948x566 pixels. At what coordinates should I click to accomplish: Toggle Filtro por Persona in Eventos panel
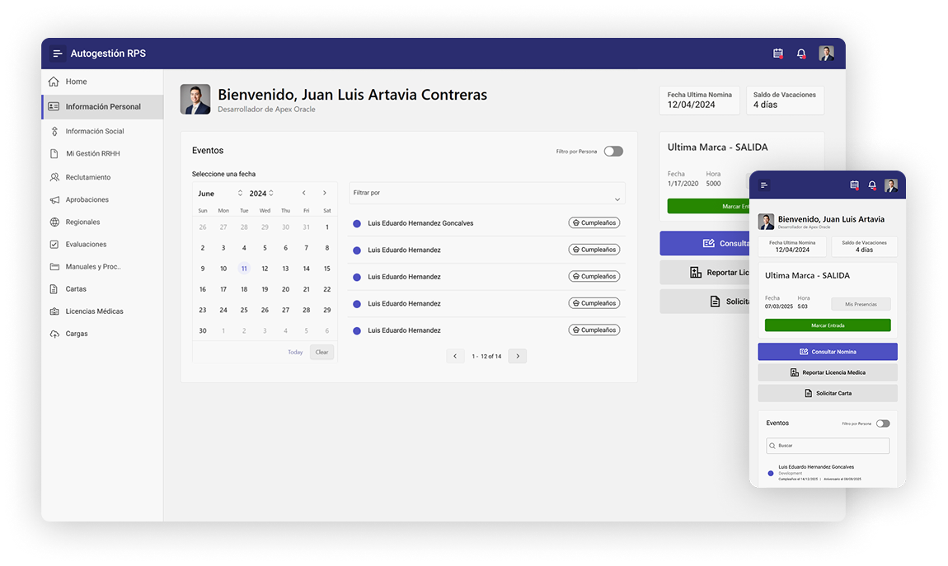point(613,152)
